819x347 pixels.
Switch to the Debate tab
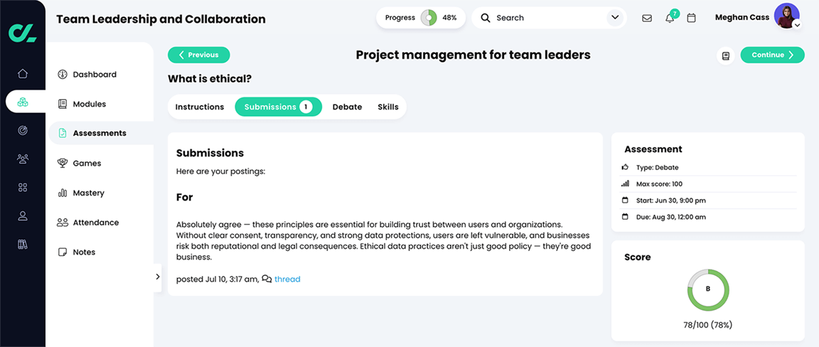tap(347, 107)
